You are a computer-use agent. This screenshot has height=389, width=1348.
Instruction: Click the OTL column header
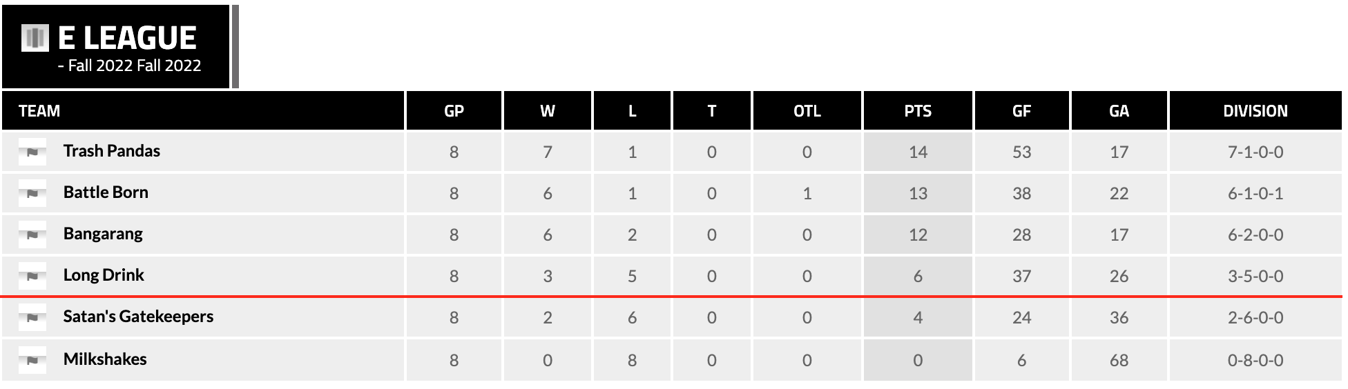[x=807, y=111]
